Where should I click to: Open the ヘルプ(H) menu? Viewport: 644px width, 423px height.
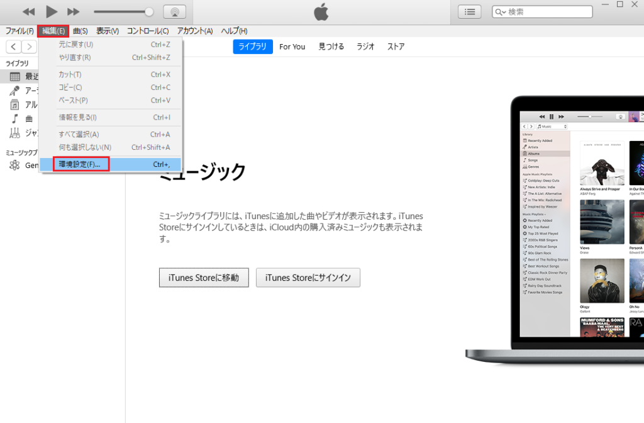234,31
